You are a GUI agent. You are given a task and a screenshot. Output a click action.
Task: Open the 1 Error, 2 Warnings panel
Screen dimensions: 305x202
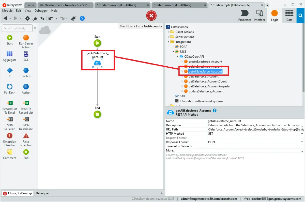18,193
